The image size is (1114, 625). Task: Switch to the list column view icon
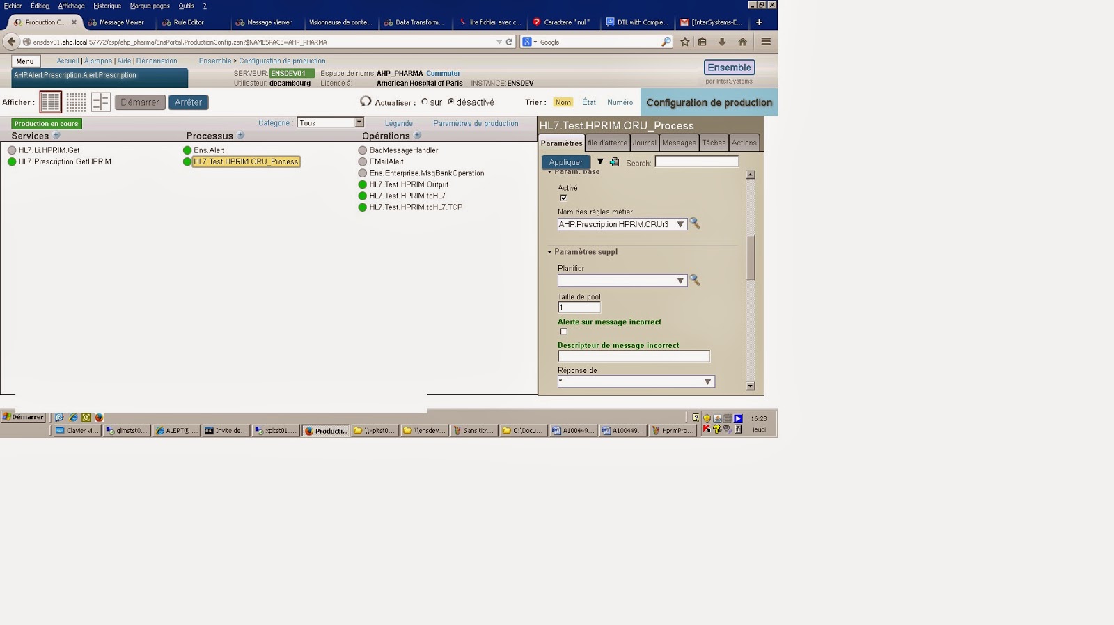click(50, 102)
